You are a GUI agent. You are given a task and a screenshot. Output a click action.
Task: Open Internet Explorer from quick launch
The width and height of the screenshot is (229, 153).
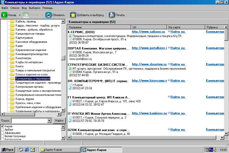(x=27, y=150)
